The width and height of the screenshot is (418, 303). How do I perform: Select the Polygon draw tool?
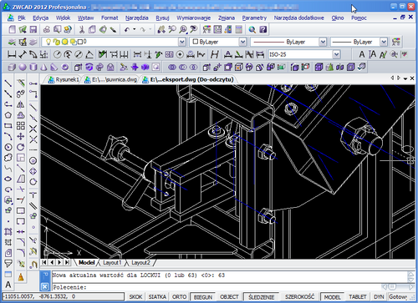pos(8,115)
